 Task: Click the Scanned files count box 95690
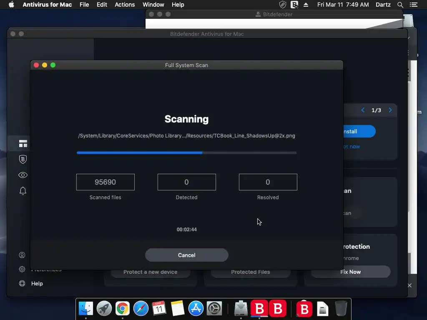[105, 182]
